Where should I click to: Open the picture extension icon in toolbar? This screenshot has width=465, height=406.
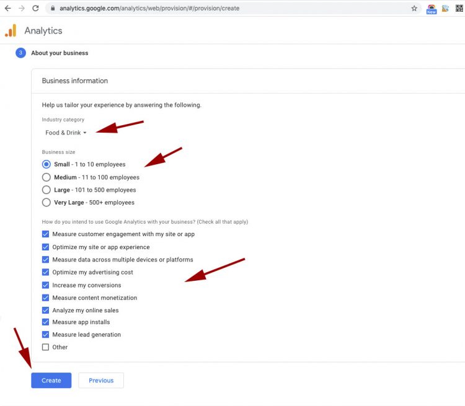[445, 8]
